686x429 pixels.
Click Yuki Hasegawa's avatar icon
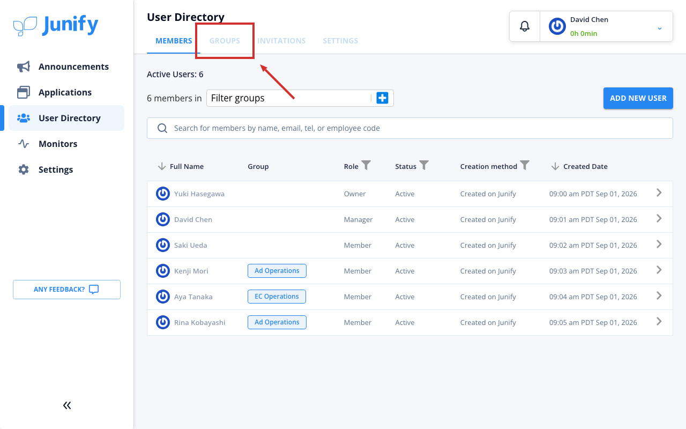[x=163, y=194]
